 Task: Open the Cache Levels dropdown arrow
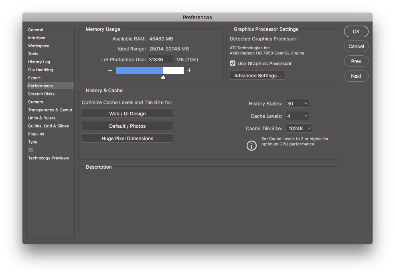click(x=306, y=116)
